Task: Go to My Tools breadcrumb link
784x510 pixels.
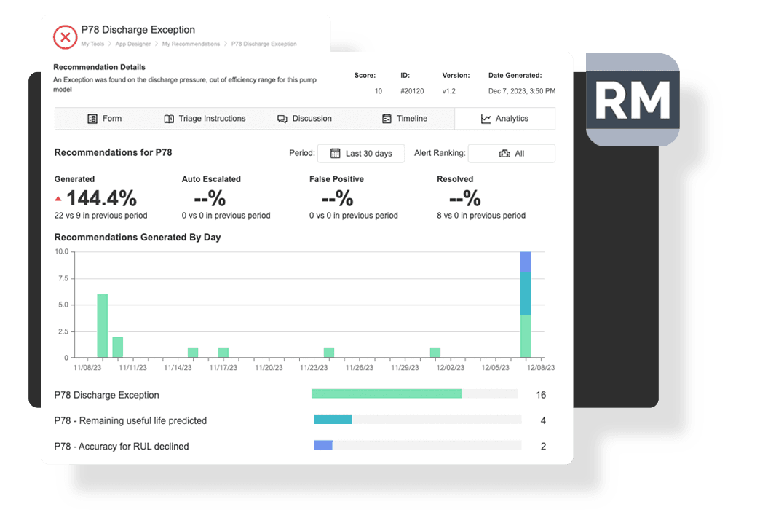Action: click(92, 44)
